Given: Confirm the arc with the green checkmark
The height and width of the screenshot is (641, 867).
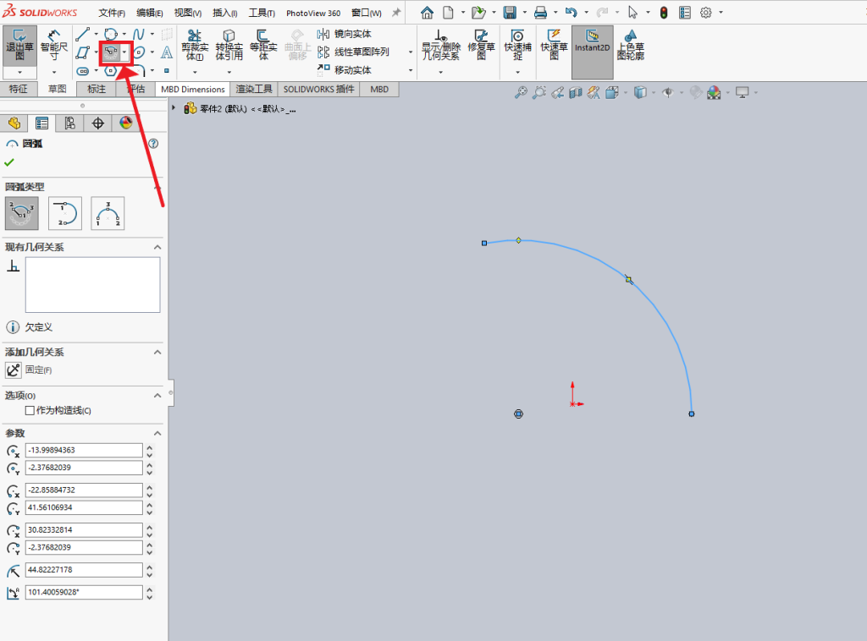Looking at the screenshot, I should click(x=8, y=162).
